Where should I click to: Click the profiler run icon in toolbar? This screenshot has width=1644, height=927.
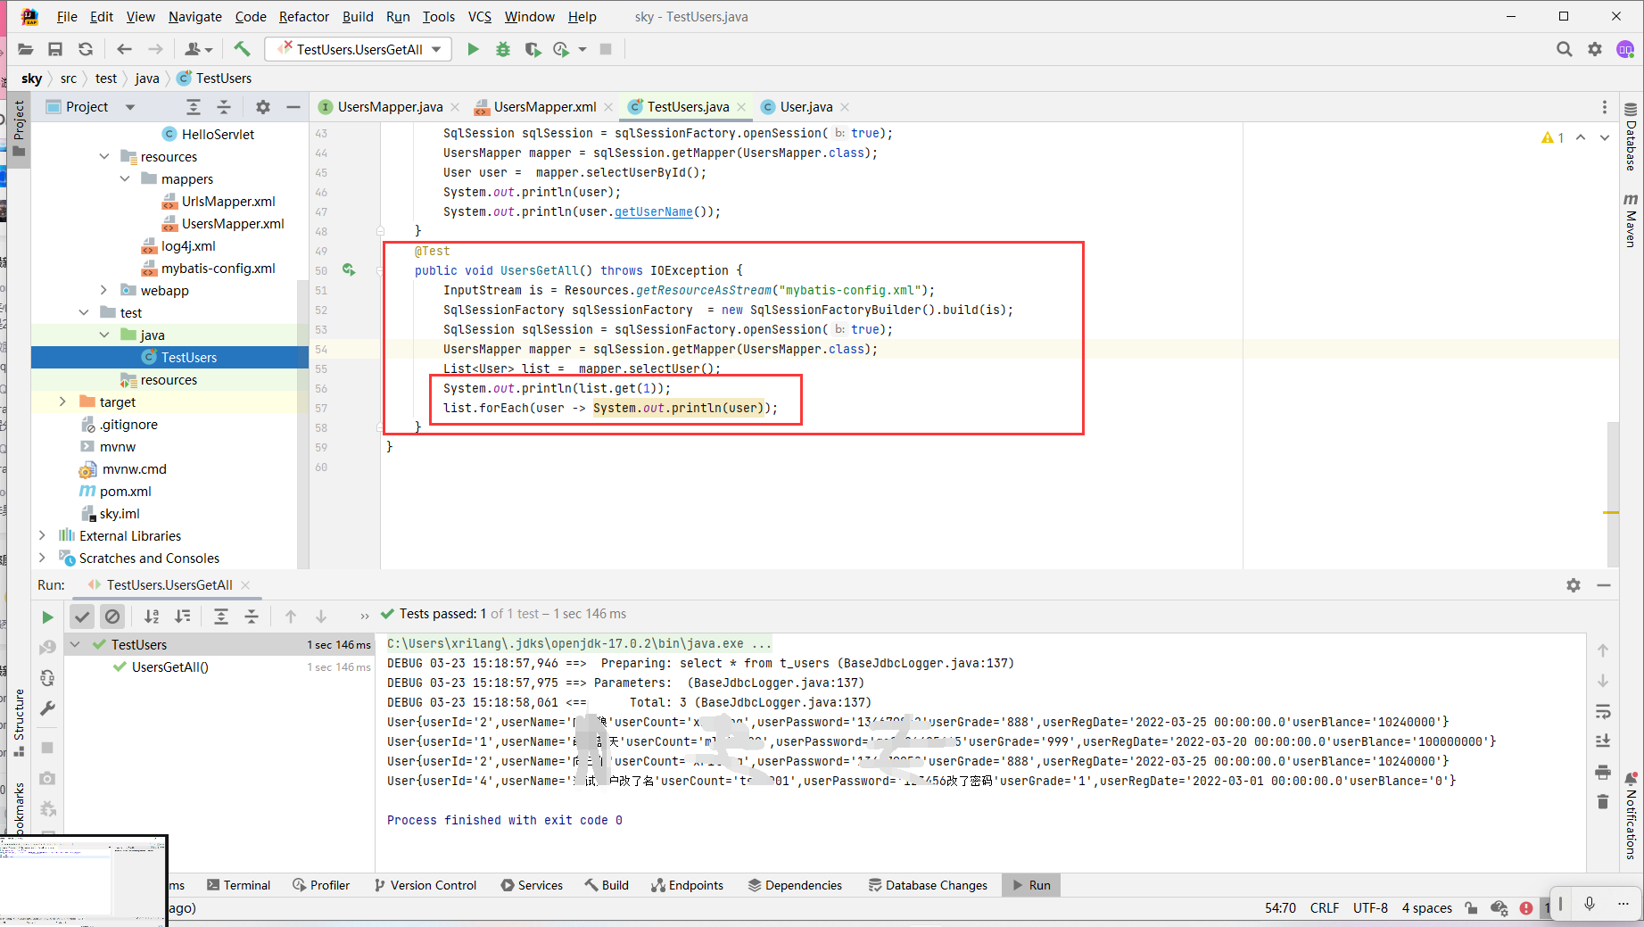pyautogui.click(x=561, y=49)
